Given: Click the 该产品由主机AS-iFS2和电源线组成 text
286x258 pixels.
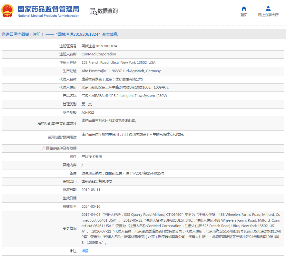Looking at the screenshot, I should coord(109,120).
